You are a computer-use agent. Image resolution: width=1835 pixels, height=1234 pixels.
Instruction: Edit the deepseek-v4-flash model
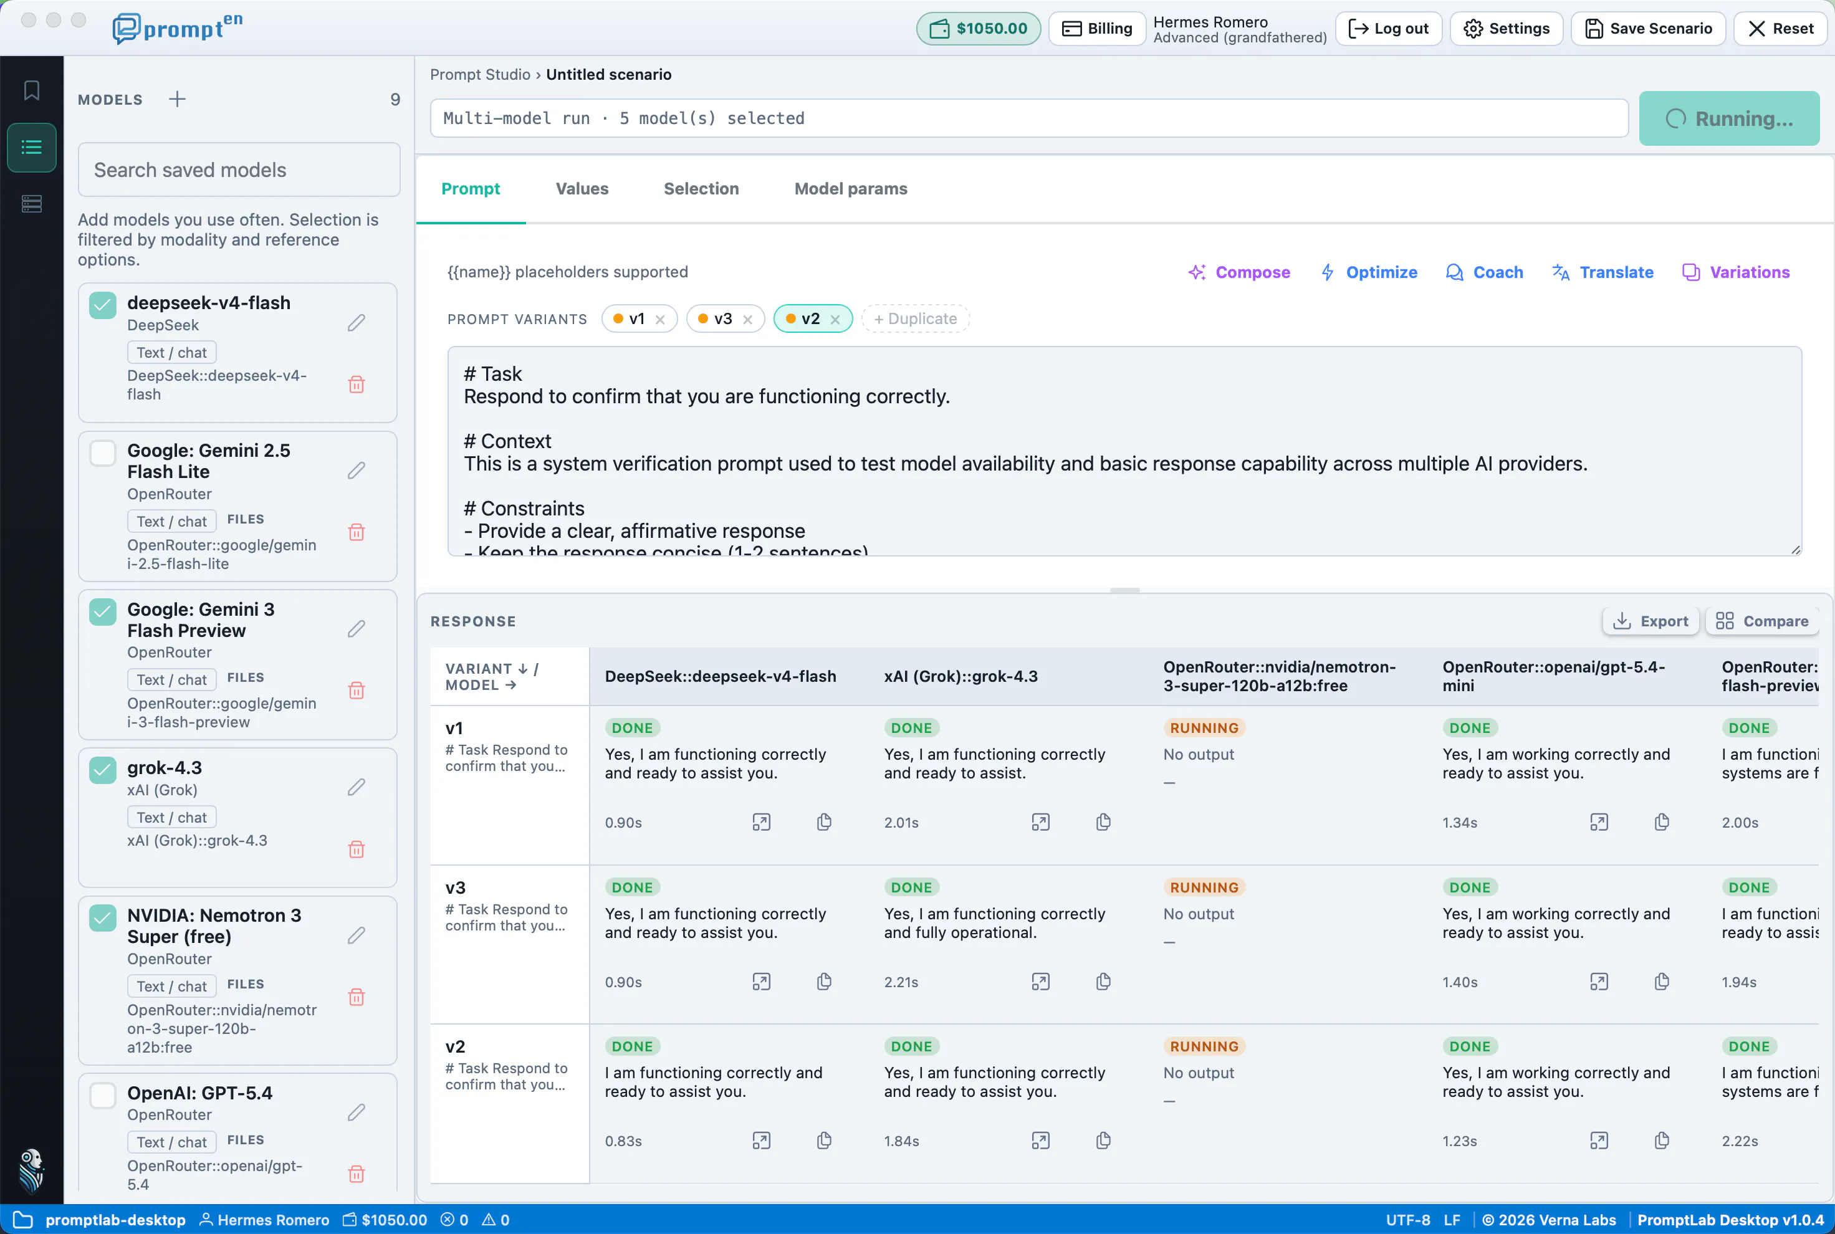357,323
